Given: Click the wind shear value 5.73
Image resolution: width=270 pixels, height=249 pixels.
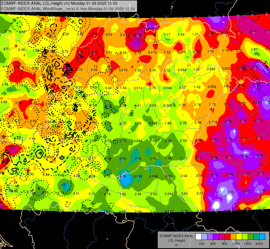Looking at the screenshot, I should click(x=61, y=193).
